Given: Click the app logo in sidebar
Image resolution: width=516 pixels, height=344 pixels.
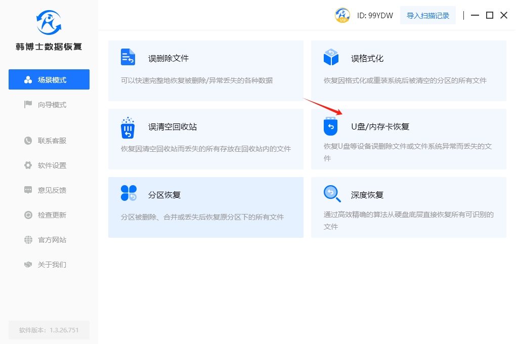Looking at the screenshot, I should (x=49, y=23).
